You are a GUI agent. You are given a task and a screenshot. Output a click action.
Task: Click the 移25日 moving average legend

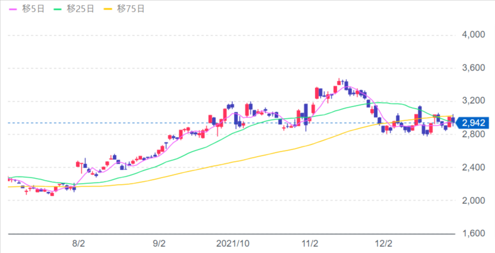[74, 9]
